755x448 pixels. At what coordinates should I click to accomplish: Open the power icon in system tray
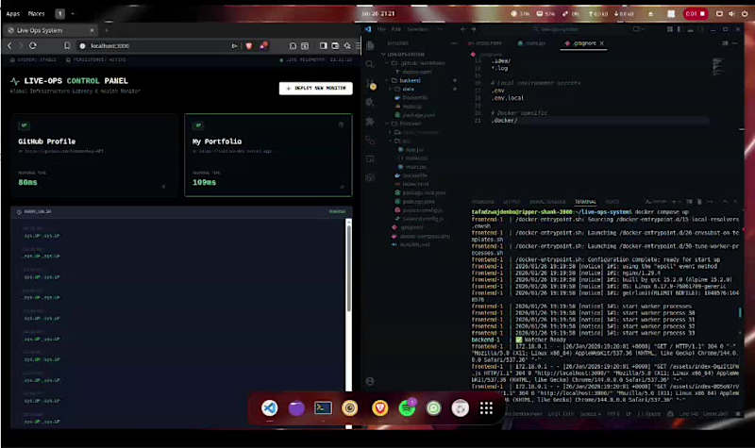point(745,14)
